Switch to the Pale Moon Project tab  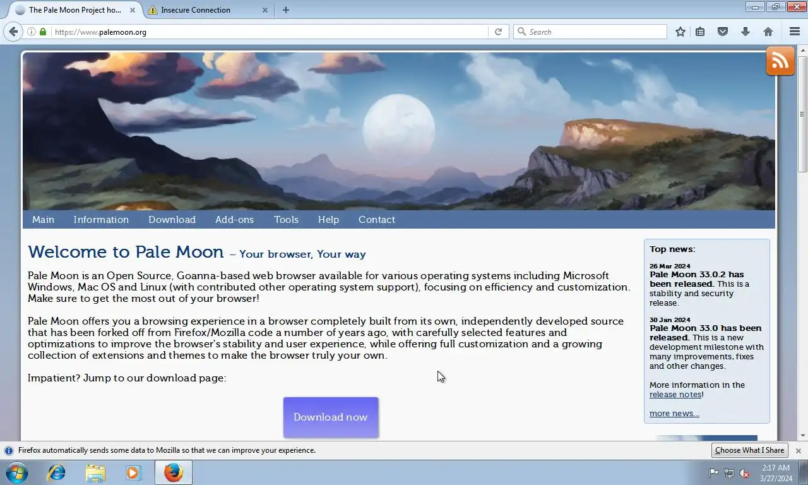(75, 10)
